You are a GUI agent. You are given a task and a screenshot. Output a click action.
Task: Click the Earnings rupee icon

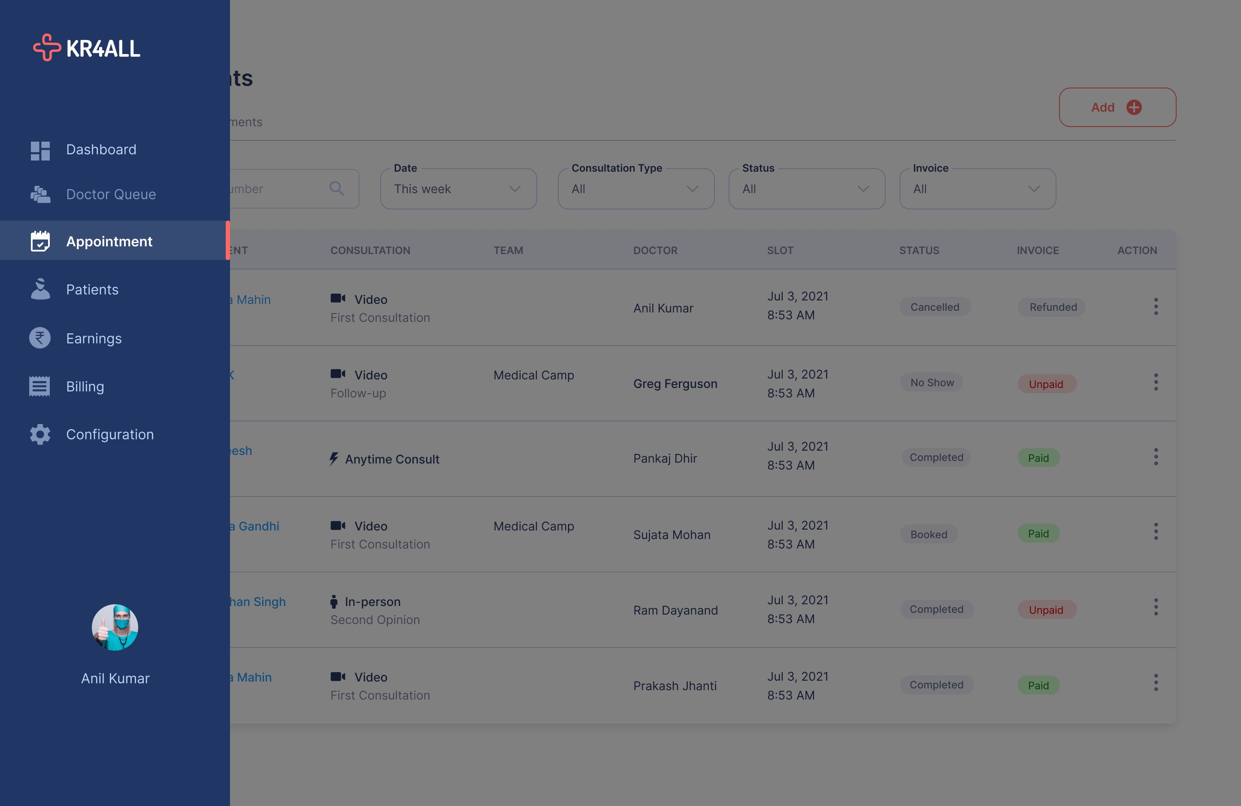[x=40, y=338]
